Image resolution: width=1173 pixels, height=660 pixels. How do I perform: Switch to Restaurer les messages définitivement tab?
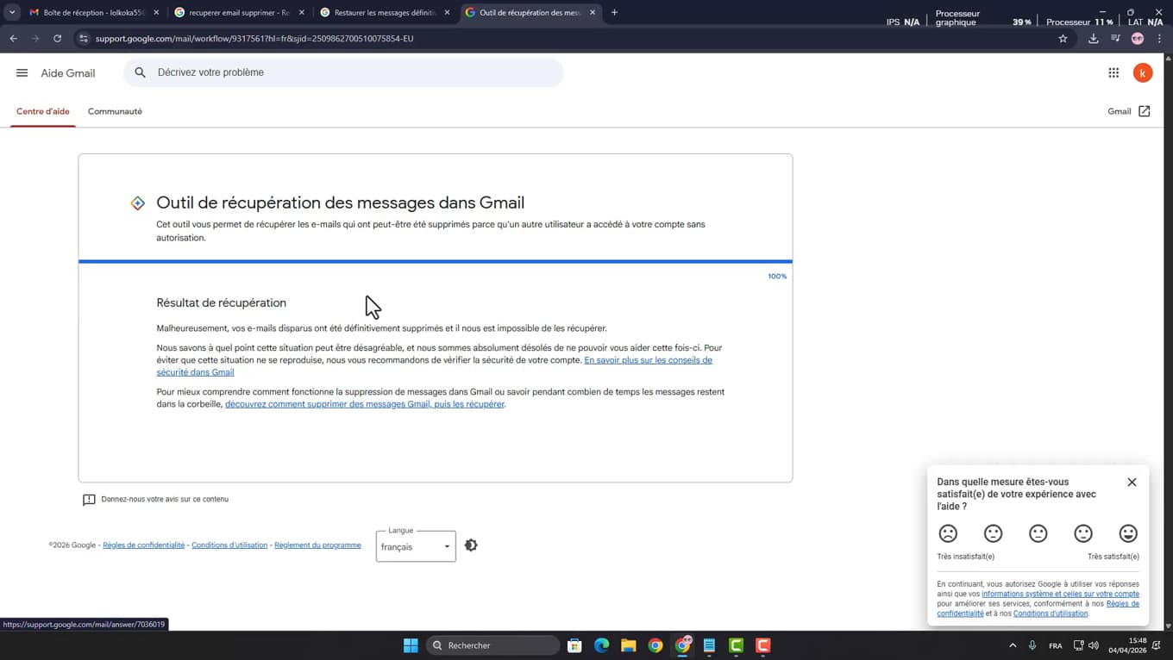[x=384, y=13]
